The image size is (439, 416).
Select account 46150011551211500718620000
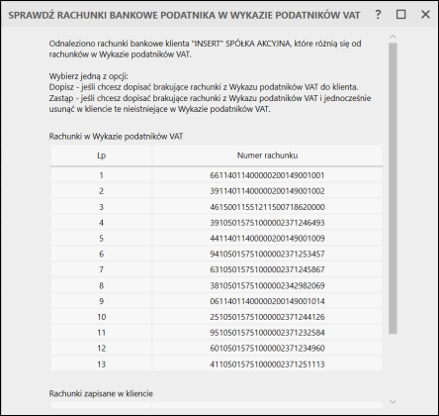pos(267,207)
